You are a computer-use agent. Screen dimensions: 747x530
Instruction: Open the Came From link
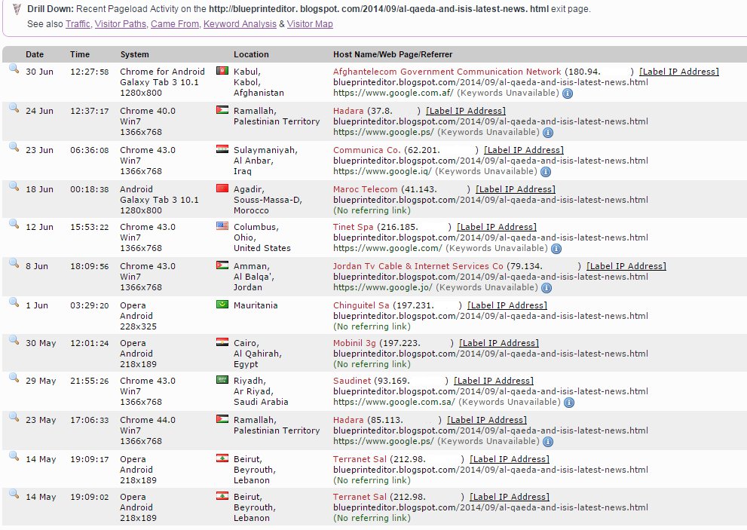174,24
